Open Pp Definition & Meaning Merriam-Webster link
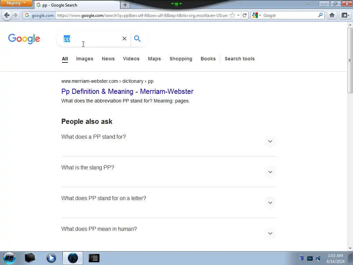The height and width of the screenshot is (265, 353). click(x=128, y=91)
